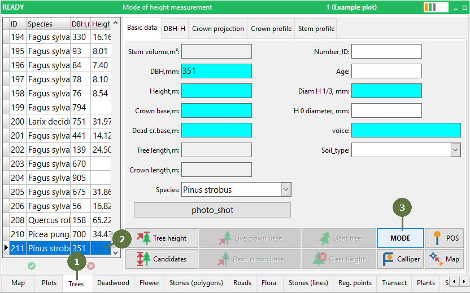Click tab strip right scroll arrow

coord(464,282)
